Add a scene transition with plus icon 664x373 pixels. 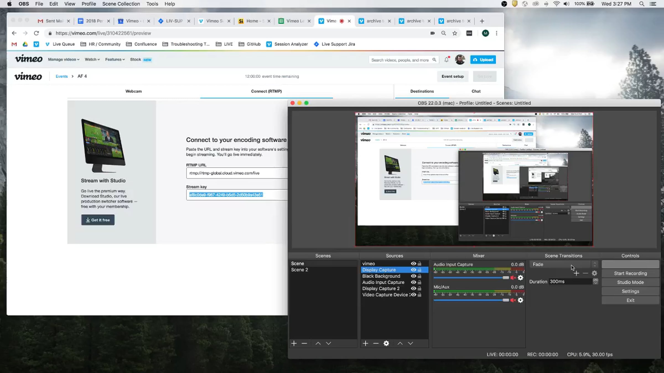pyautogui.click(x=576, y=273)
